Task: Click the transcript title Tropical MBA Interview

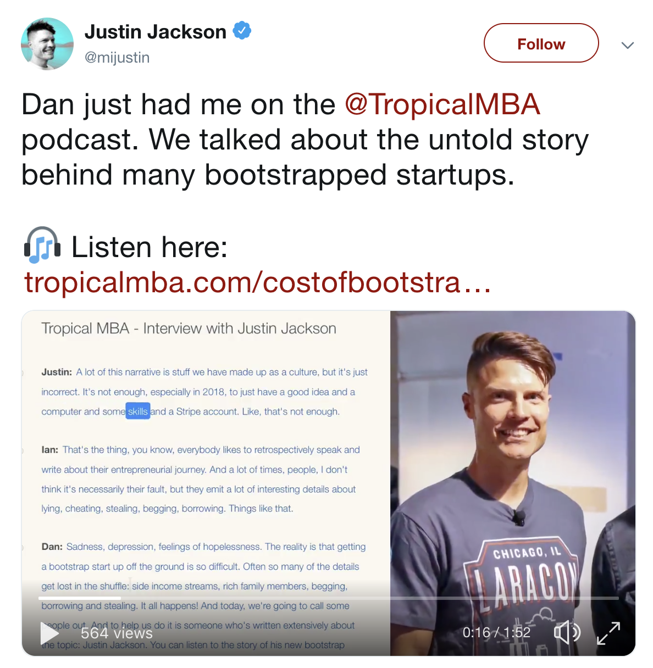Action: point(189,329)
